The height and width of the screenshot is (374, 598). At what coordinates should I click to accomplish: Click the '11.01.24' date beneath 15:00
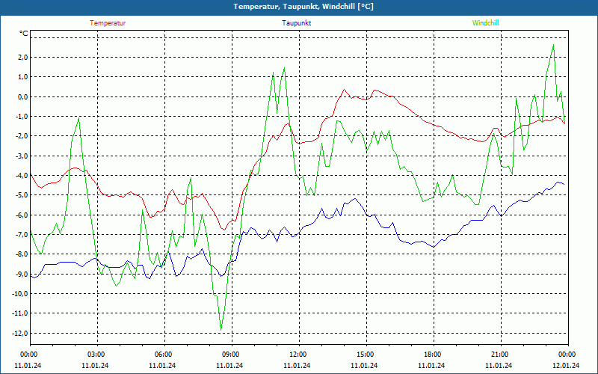364,366
